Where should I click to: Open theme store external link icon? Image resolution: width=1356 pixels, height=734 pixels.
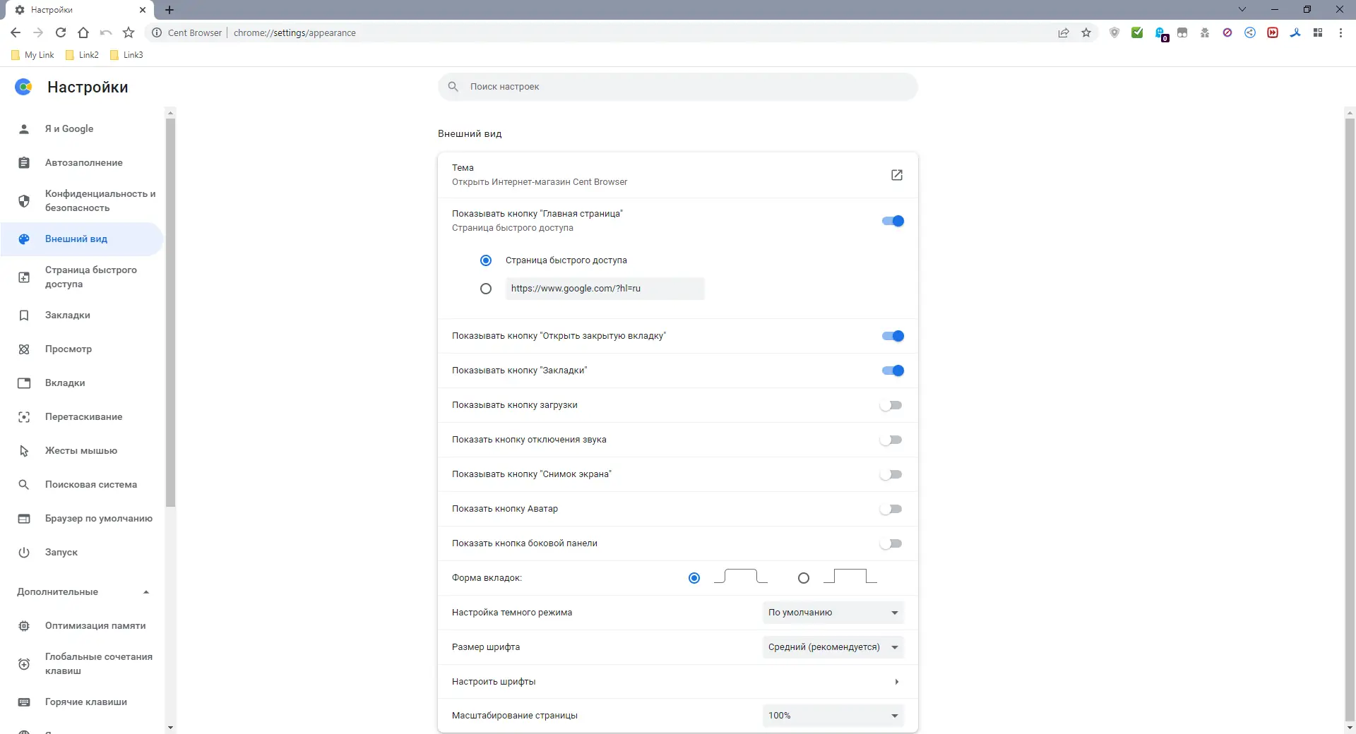[x=897, y=175]
